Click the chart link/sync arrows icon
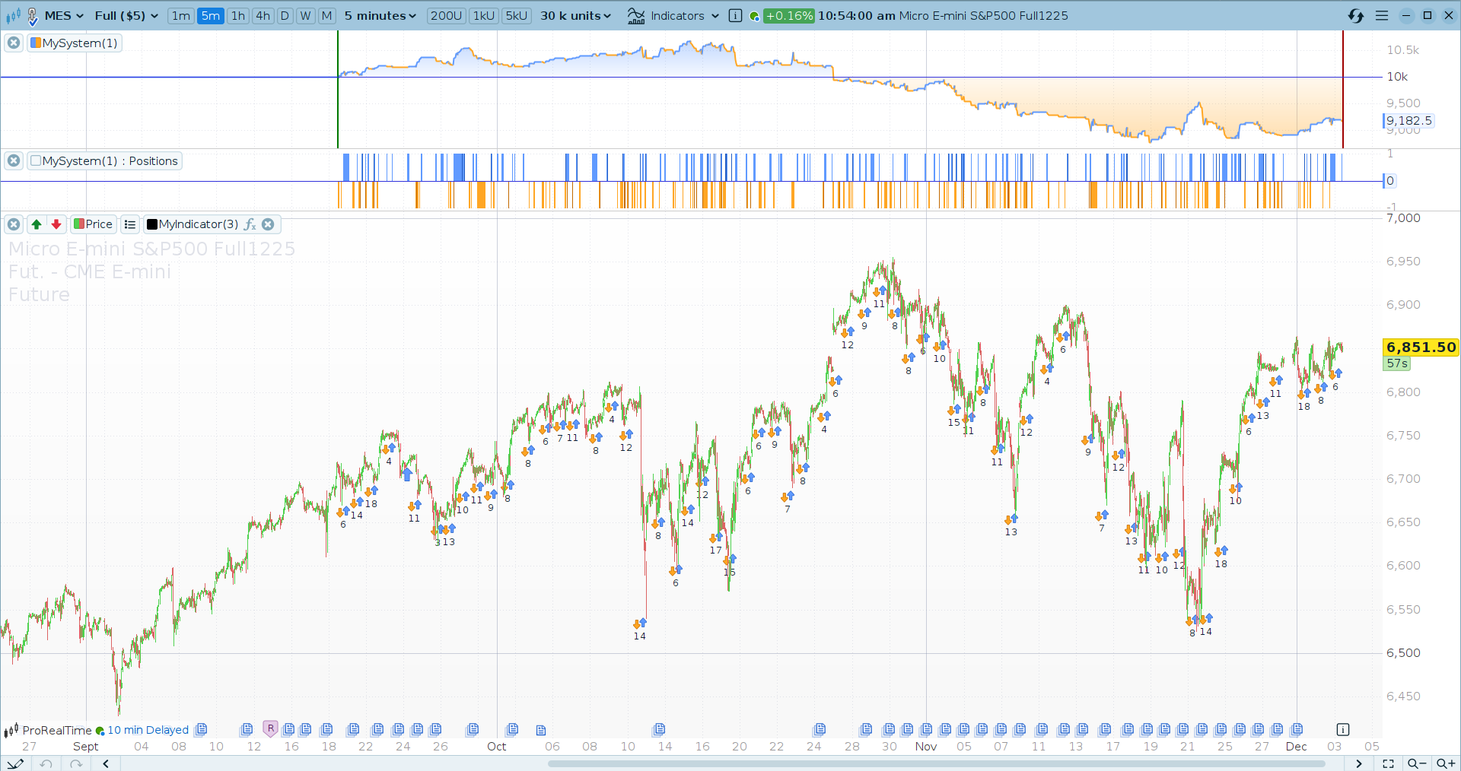The image size is (1461, 771). (x=1356, y=16)
